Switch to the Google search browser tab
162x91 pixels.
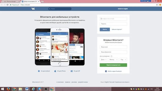11,2
